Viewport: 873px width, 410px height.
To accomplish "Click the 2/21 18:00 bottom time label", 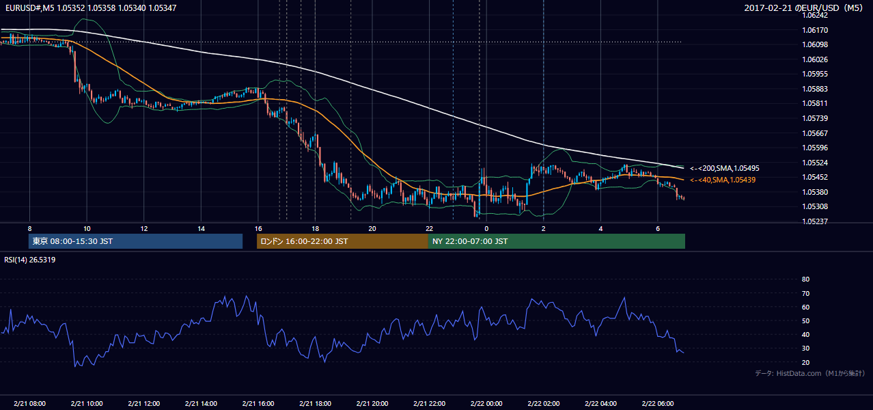I will (315, 404).
